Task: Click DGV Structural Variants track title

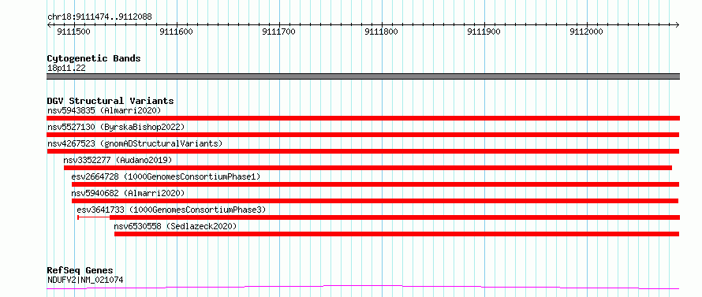Action: (x=110, y=101)
